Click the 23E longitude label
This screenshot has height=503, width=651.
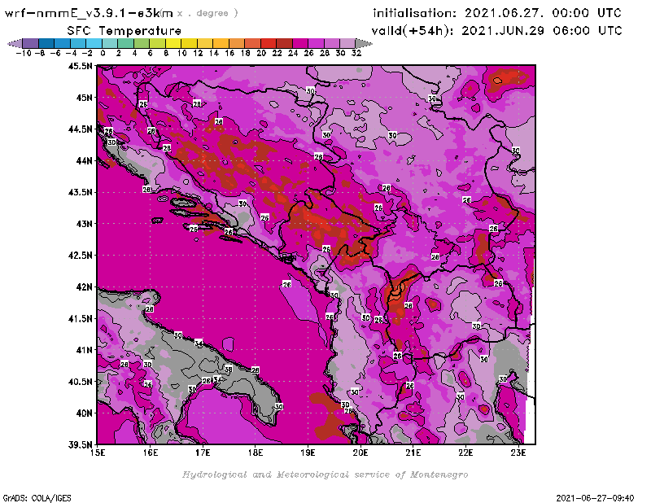coord(518,453)
